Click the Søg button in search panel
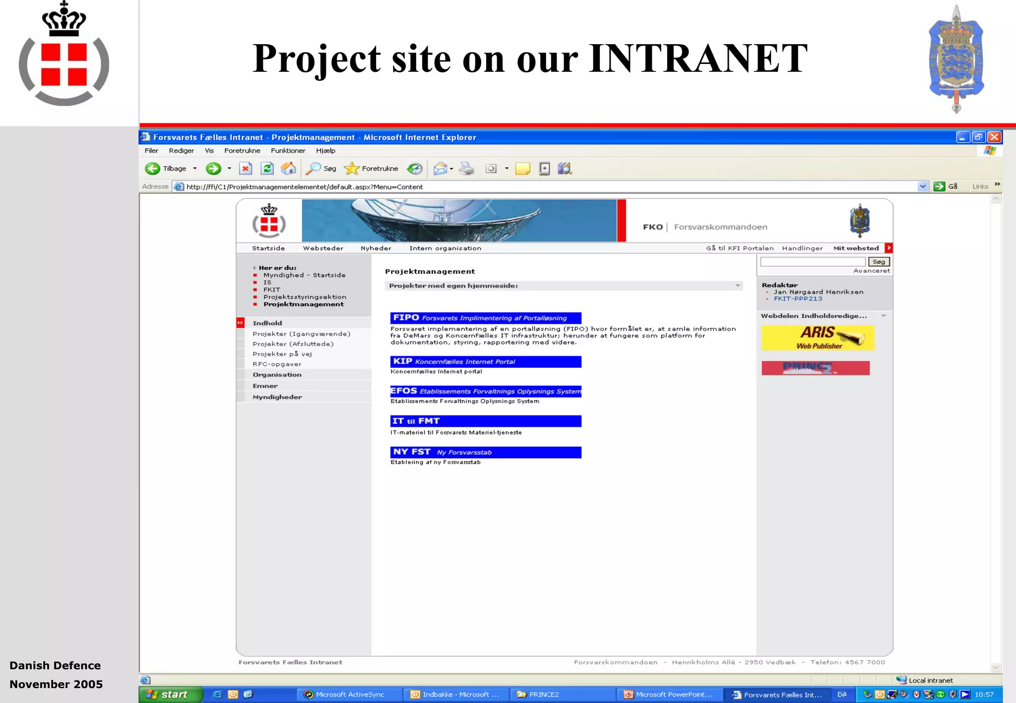The image size is (1016, 703). pyautogui.click(x=879, y=262)
